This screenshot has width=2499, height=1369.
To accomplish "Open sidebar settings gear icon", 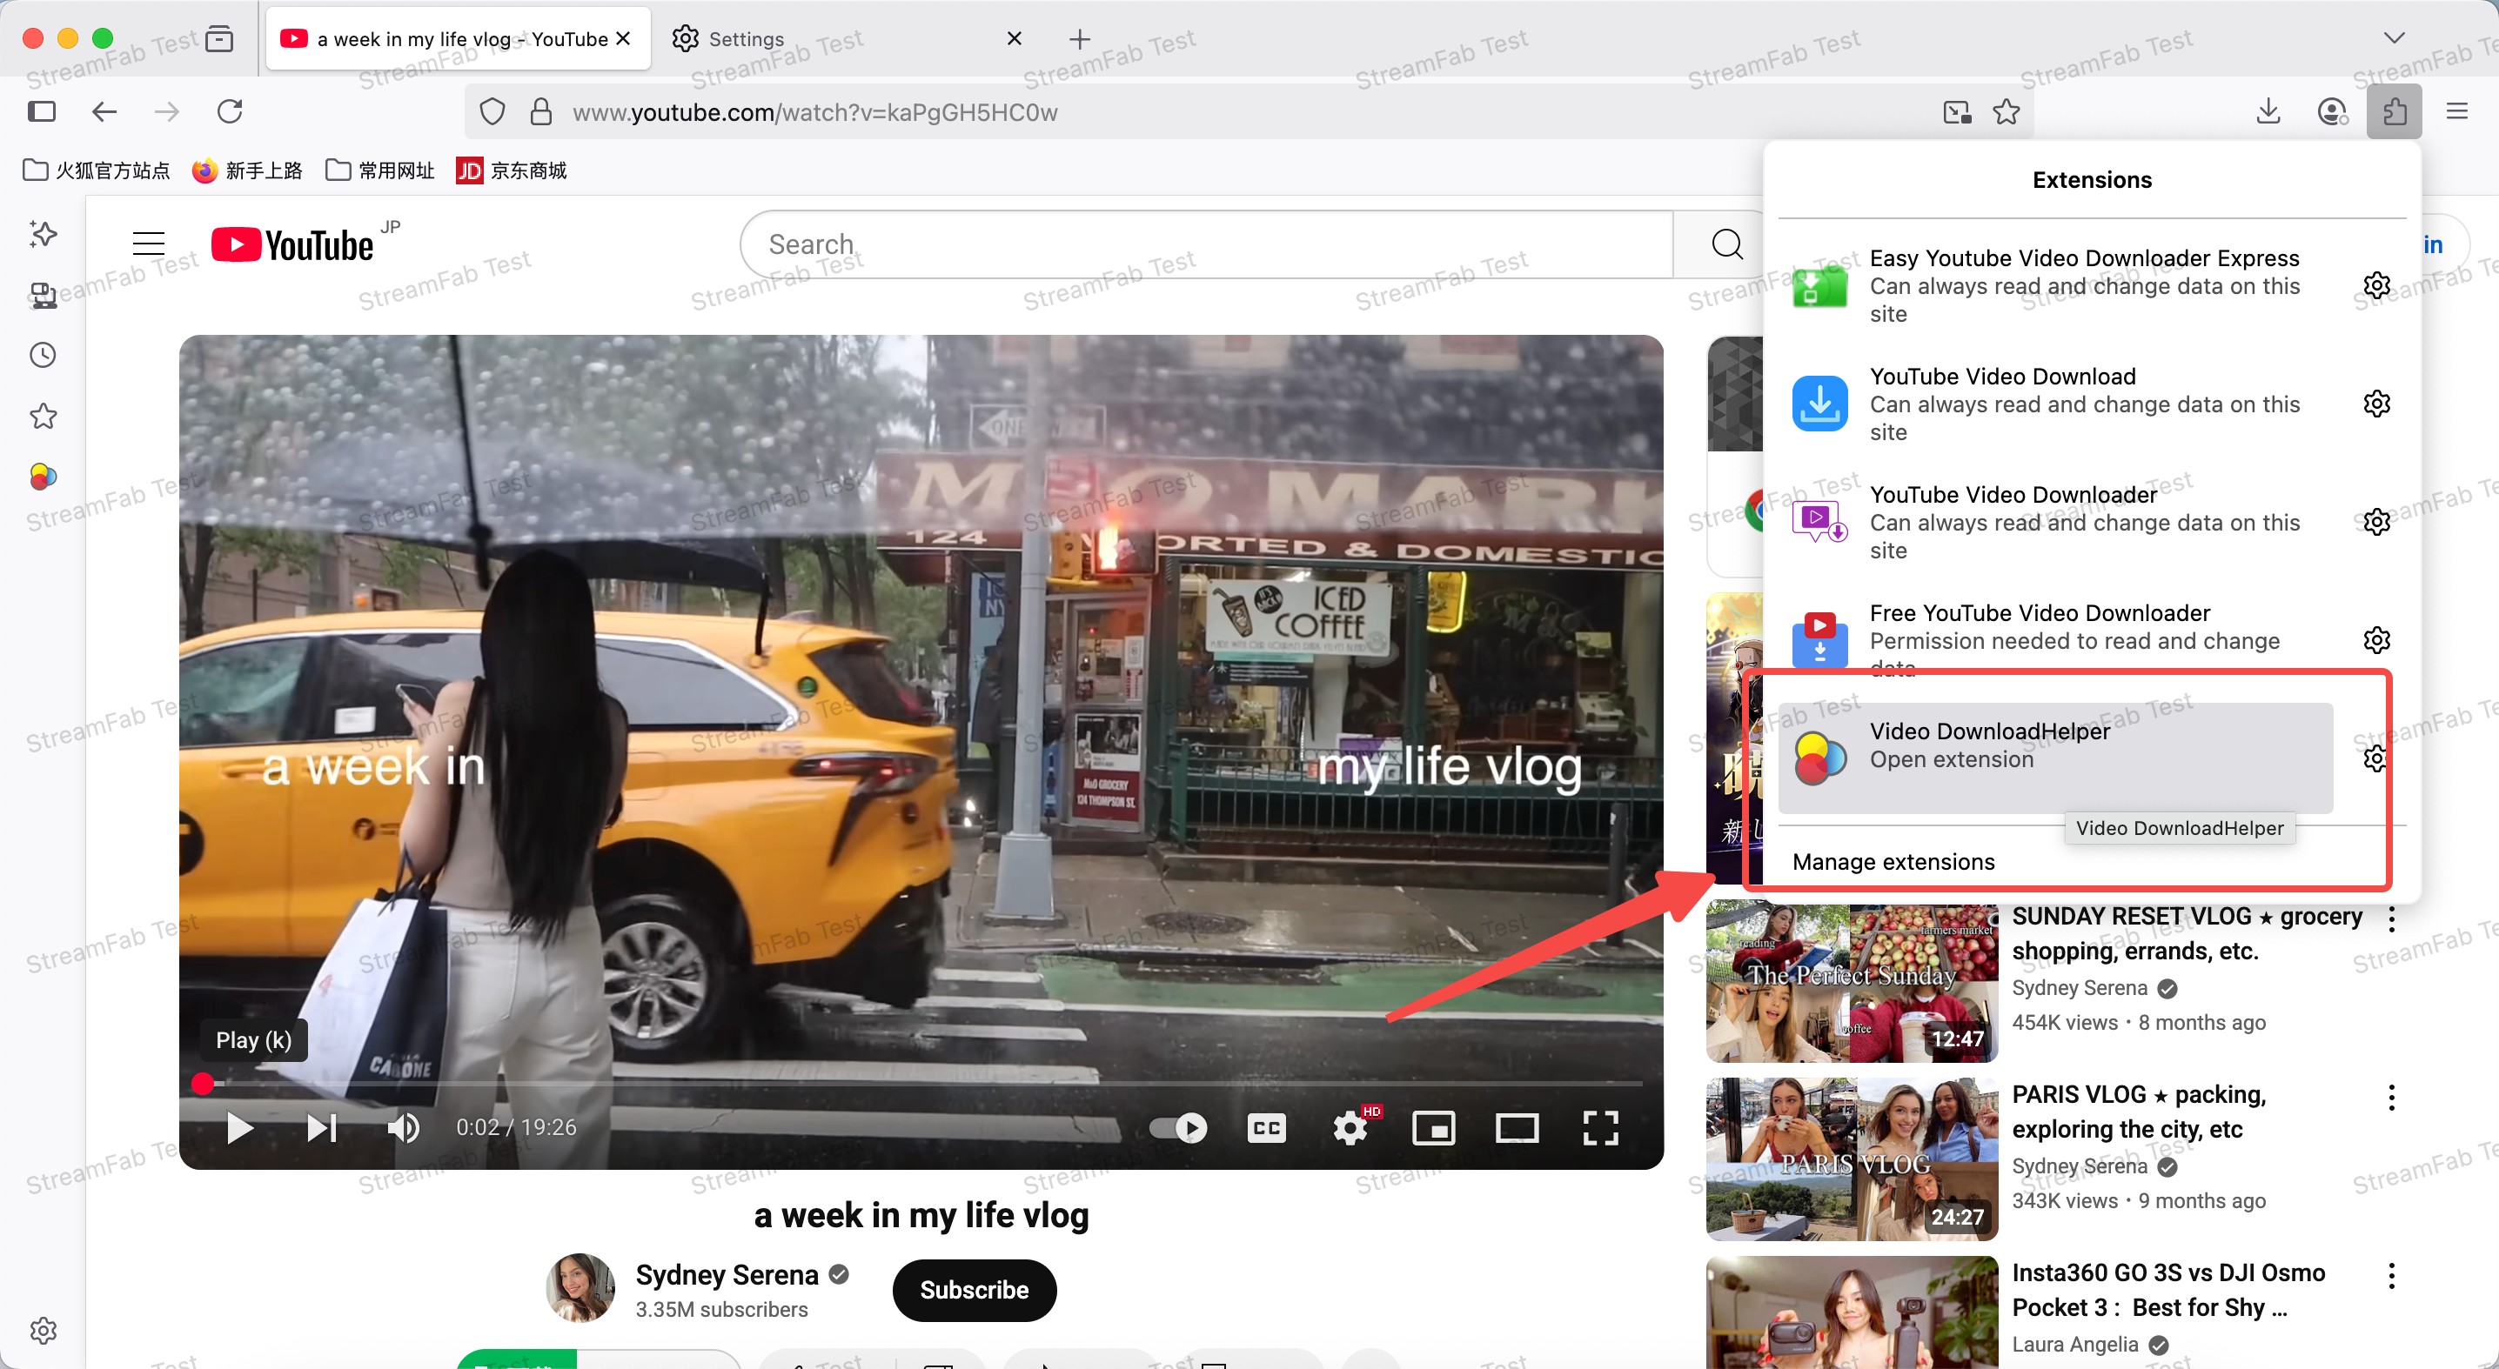I will [x=43, y=1330].
